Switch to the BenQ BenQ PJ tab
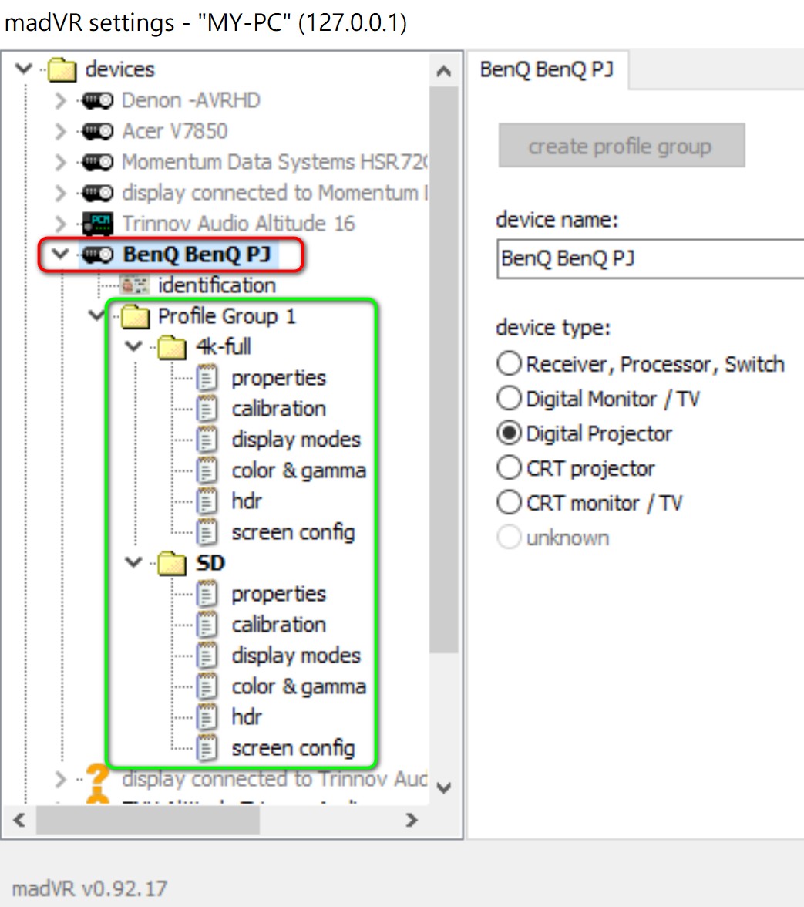 (x=547, y=69)
